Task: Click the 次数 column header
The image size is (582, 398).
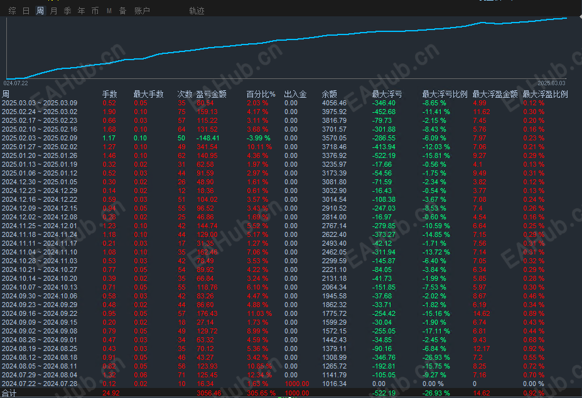Action: [x=185, y=94]
